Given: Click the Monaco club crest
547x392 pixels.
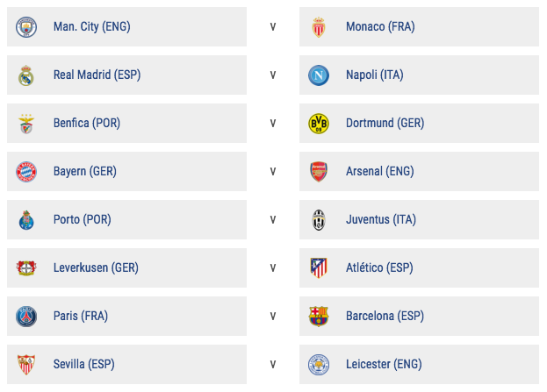Looking at the screenshot, I should 319,27.
